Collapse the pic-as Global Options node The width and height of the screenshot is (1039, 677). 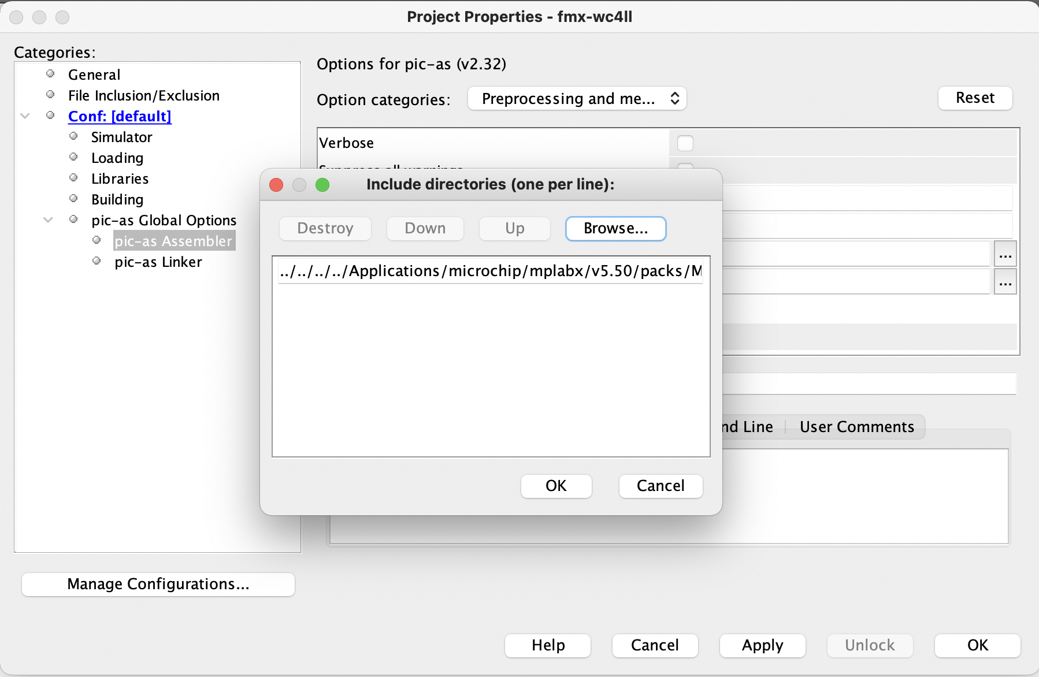coord(49,220)
